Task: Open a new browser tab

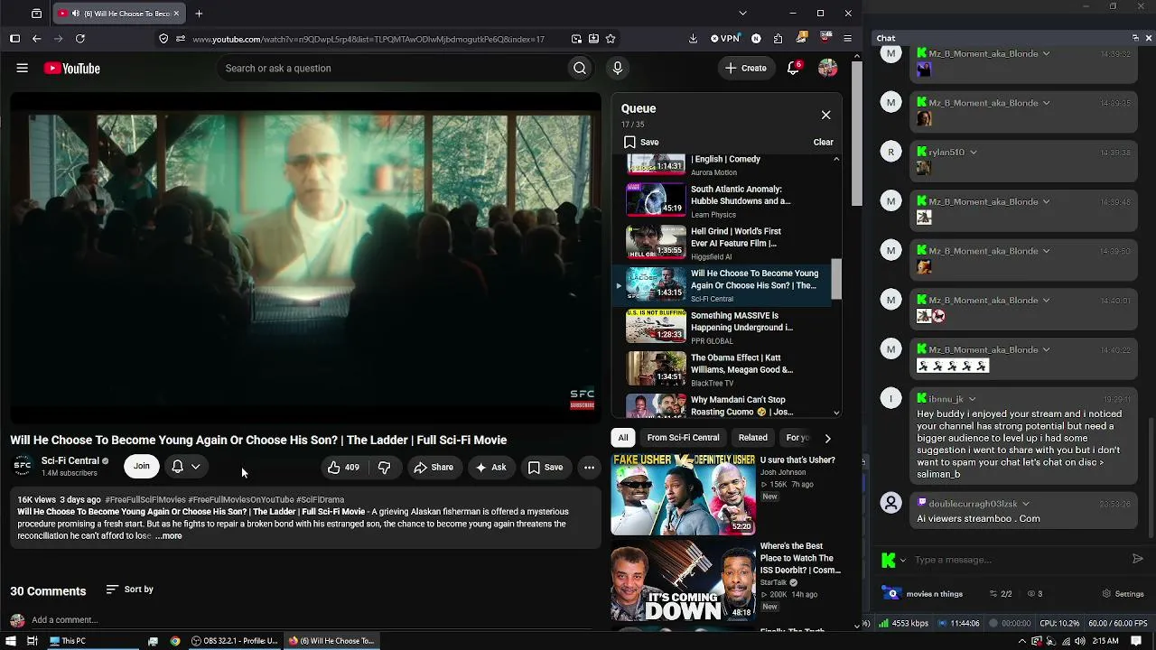Action: click(x=199, y=14)
